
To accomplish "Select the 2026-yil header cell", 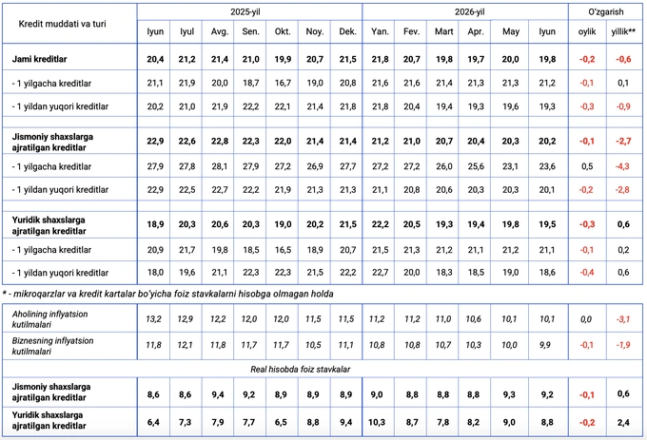I will pos(470,12).
